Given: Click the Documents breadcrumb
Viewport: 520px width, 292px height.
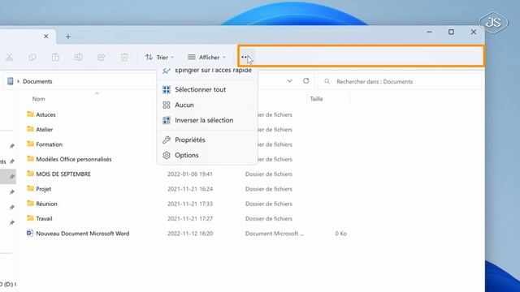Looking at the screenshot, I should (37, 81).
